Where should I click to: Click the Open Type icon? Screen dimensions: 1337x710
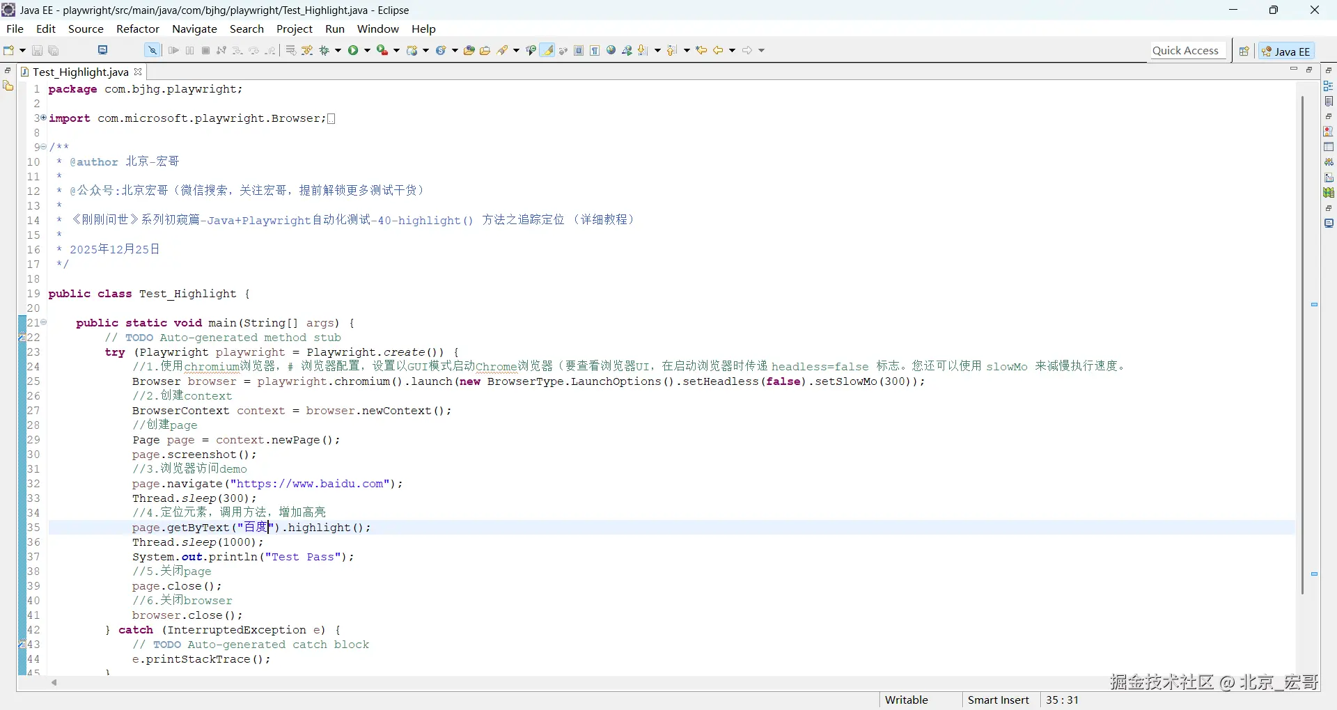469,50
